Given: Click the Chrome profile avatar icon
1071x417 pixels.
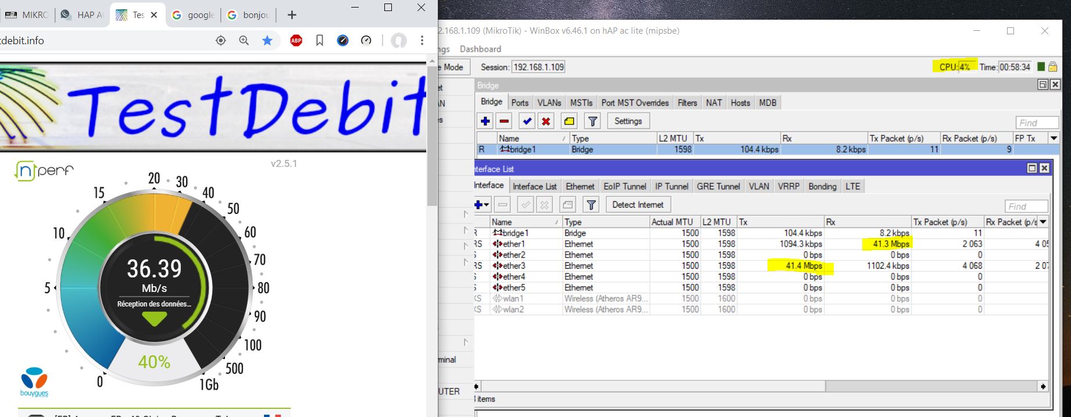Looking at the screenshot, I should point(399,41).
